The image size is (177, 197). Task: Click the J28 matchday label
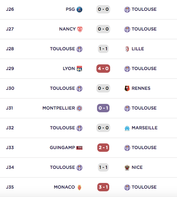click(10, 49)
